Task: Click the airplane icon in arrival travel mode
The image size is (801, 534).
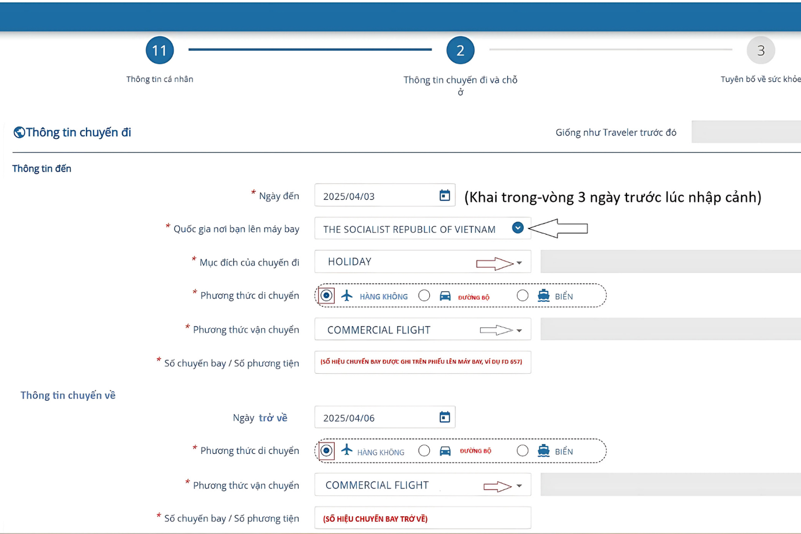Action: [x=346, y=296]
